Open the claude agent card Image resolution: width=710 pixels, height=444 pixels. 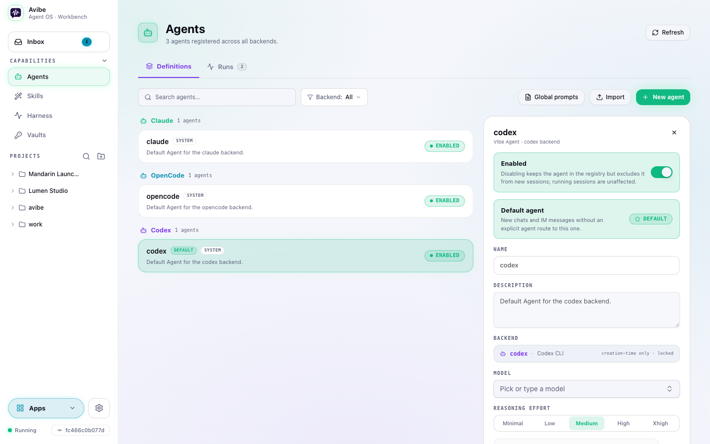[x=306, y=147]
